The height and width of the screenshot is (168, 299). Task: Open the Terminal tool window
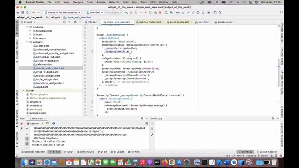pyautogui.click(x=134, y=152)
